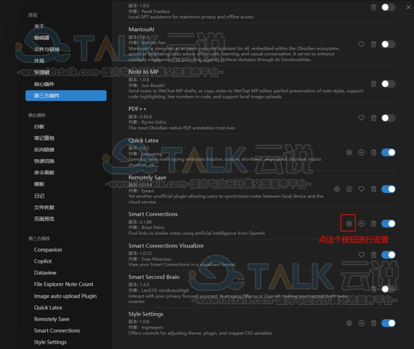Uninstall Style Settings with trash icon
This screenshot has height=349, width=414.
pos(374,323)
